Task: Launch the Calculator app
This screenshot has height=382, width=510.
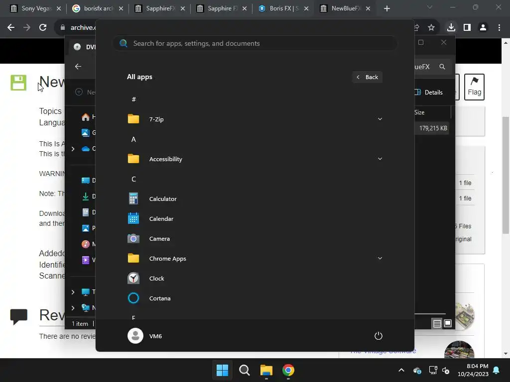Action: coord(255,199)
